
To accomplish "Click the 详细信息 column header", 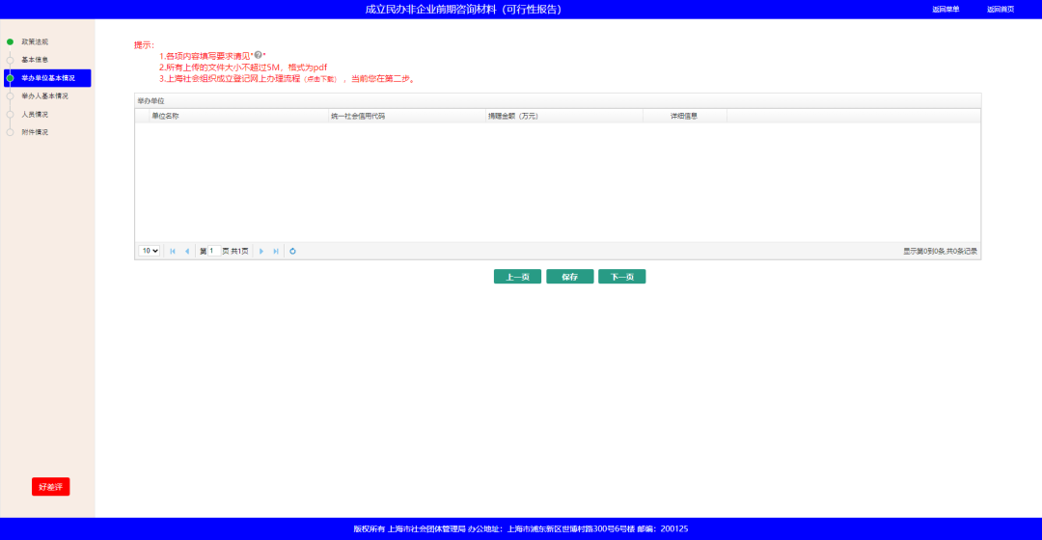I will pyautogui.click(x=684, y=117).
